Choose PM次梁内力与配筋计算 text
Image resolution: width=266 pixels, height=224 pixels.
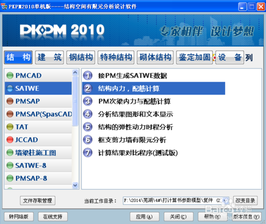coord(135,101)
